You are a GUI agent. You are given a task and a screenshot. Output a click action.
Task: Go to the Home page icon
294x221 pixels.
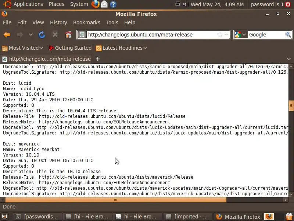point(68,35)
